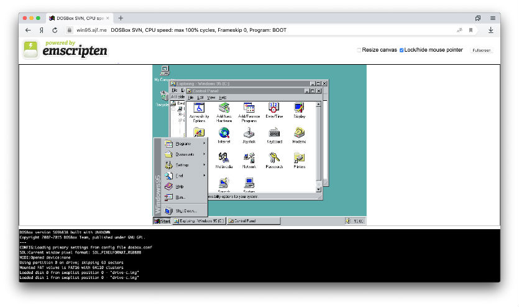The image size is (519, 307).
Task: Click the Control Panel scrollbar down arrow
Action: click(319, 189)
